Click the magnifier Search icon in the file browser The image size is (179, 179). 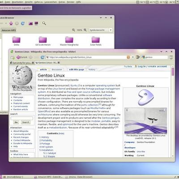[x=44, y=23]
